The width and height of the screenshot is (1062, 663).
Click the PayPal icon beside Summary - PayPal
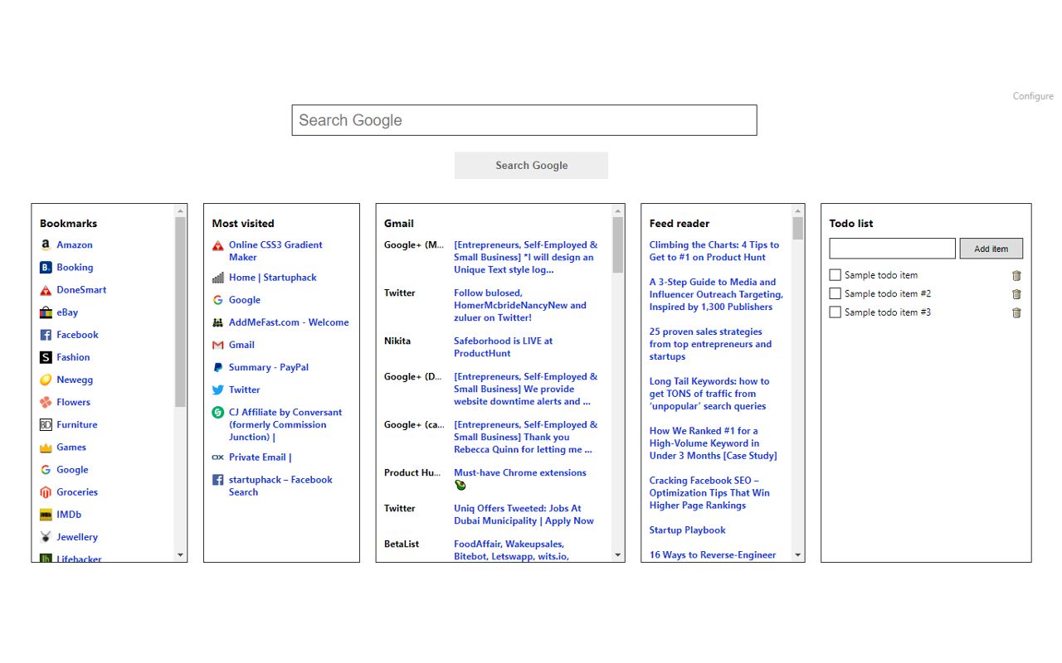point(217,367)
